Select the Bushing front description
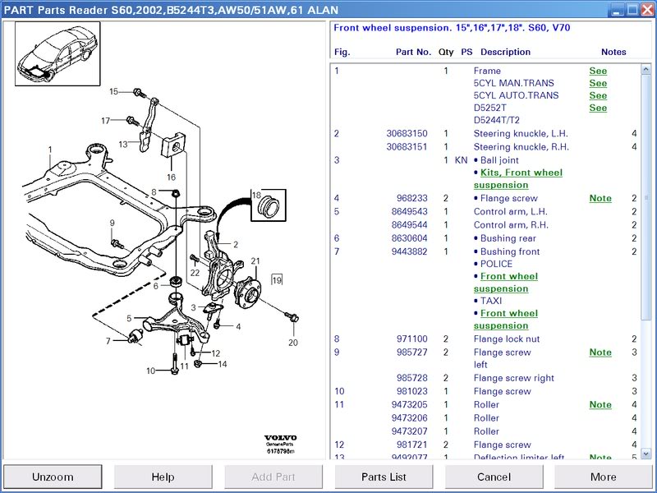 point(509,251)
